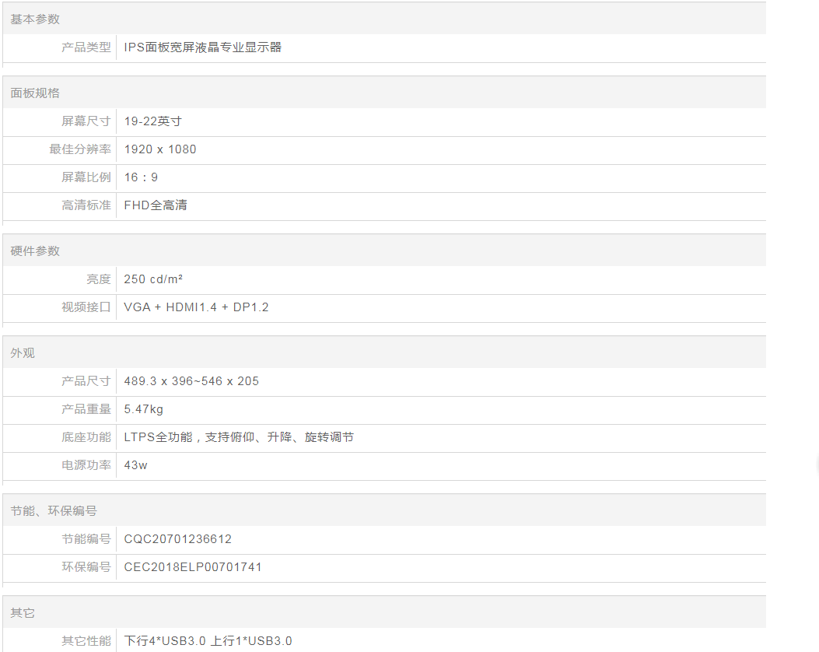Click the 高清标准 label

(86, 205)
